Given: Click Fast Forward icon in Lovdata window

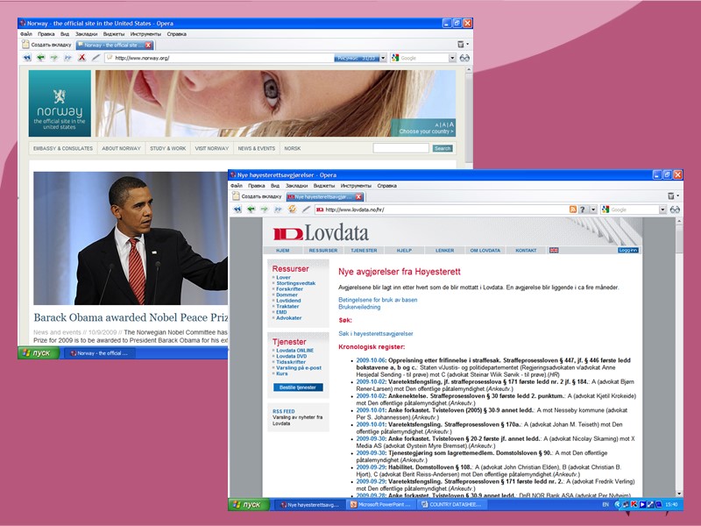Looking at the screenshot, I should point(278,210).
